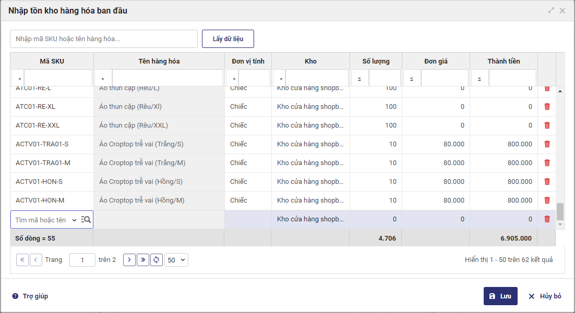Open the Trợ giúp help link
This screenshot has height=313, width=575.
[x=30, y=296]
